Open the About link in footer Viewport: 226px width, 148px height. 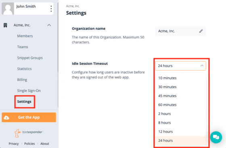coord(44,144)
